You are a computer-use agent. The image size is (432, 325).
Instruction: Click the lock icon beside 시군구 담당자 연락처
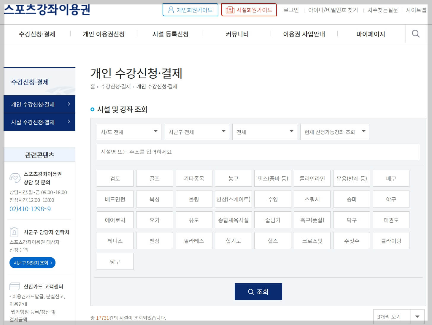pos(15,232)
